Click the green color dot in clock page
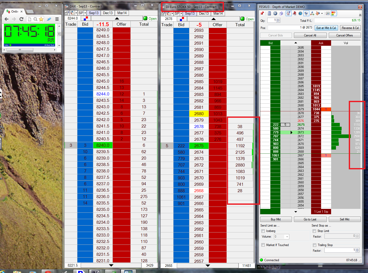The image size is (368, 273). [x=11, y=45]
